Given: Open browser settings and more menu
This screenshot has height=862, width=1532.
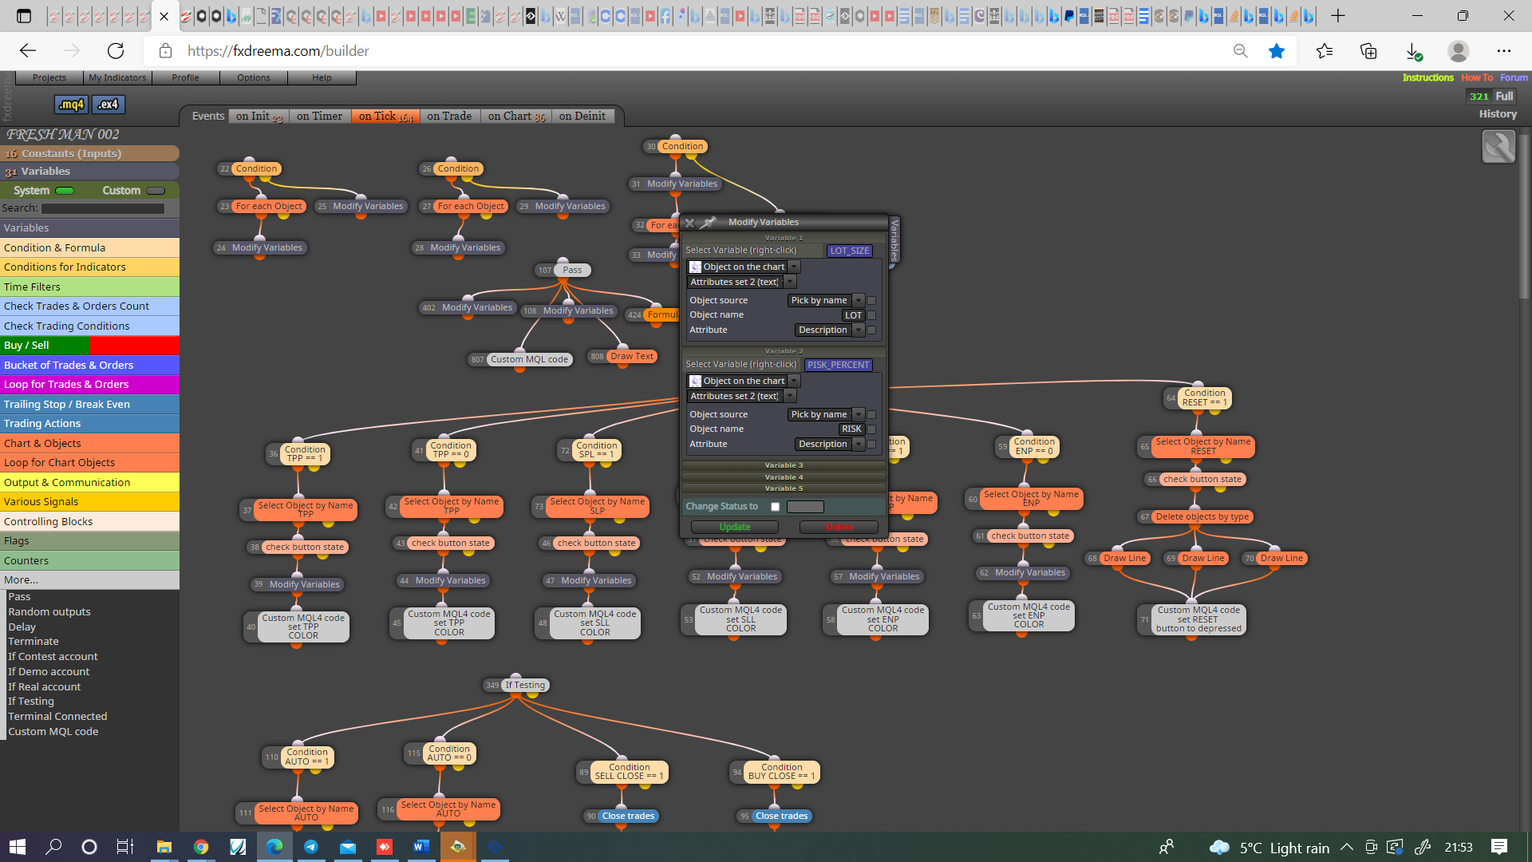Looking at the screenshot, I should tap(1504, 51).
